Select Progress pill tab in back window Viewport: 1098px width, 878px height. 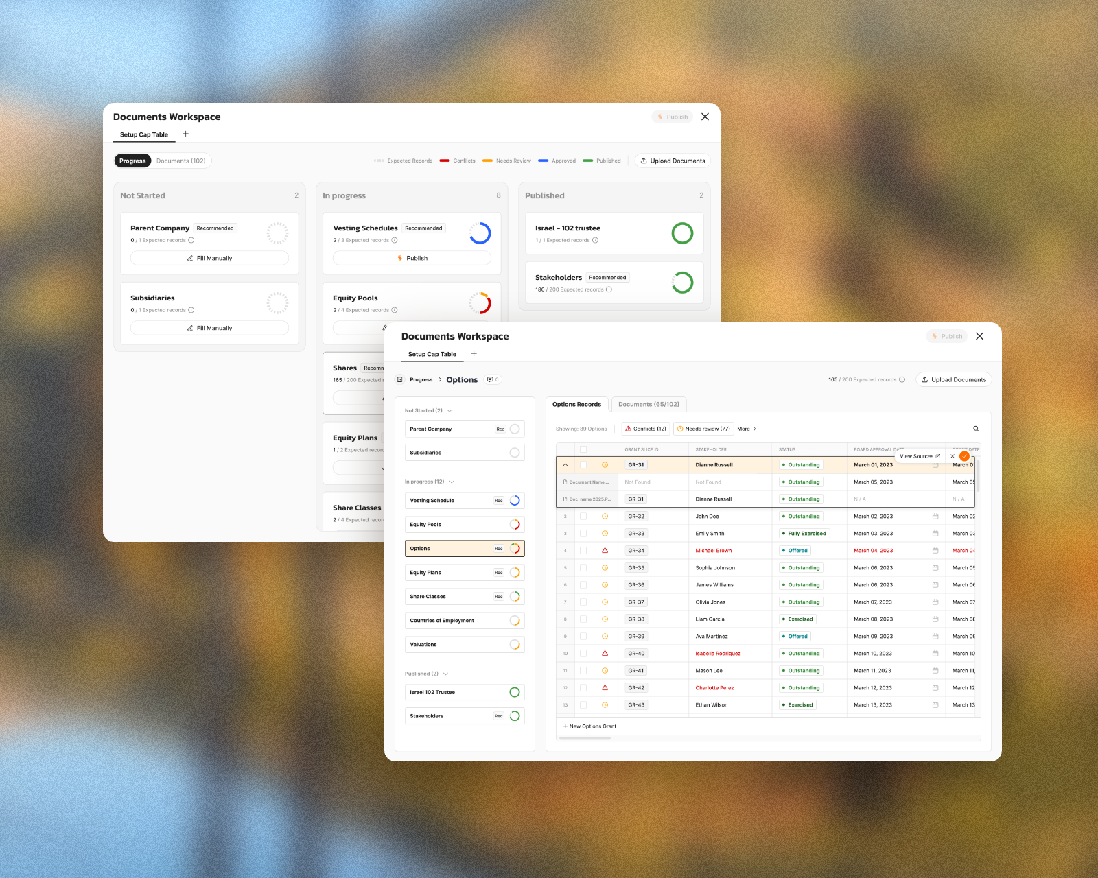pos(132,161)
